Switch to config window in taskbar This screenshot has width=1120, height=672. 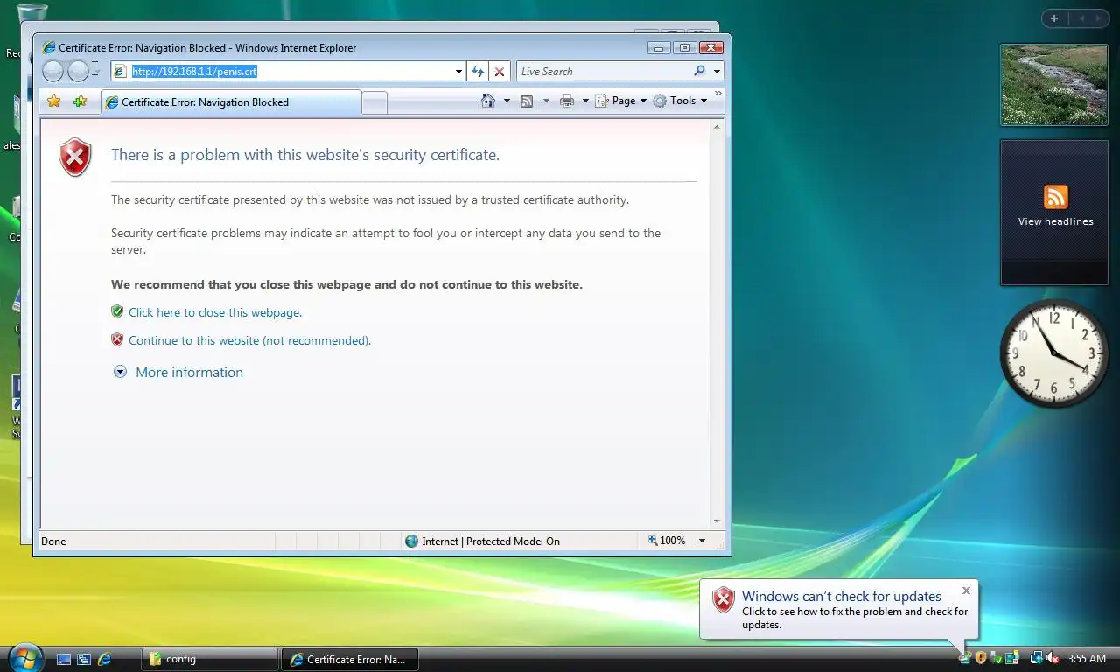click(210, 659)
